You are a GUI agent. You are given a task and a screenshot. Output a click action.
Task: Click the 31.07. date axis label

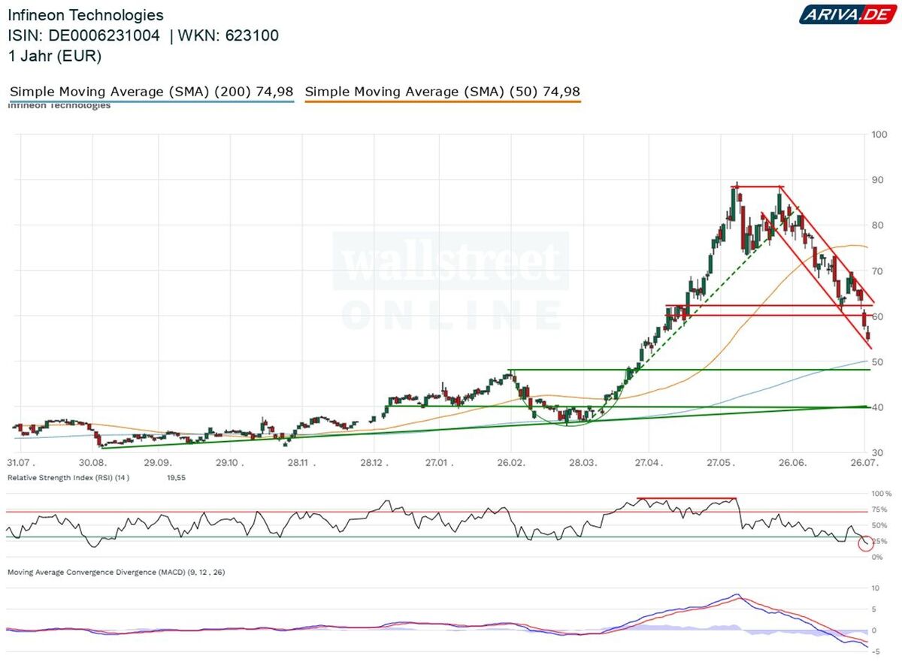tap(21, 464)
